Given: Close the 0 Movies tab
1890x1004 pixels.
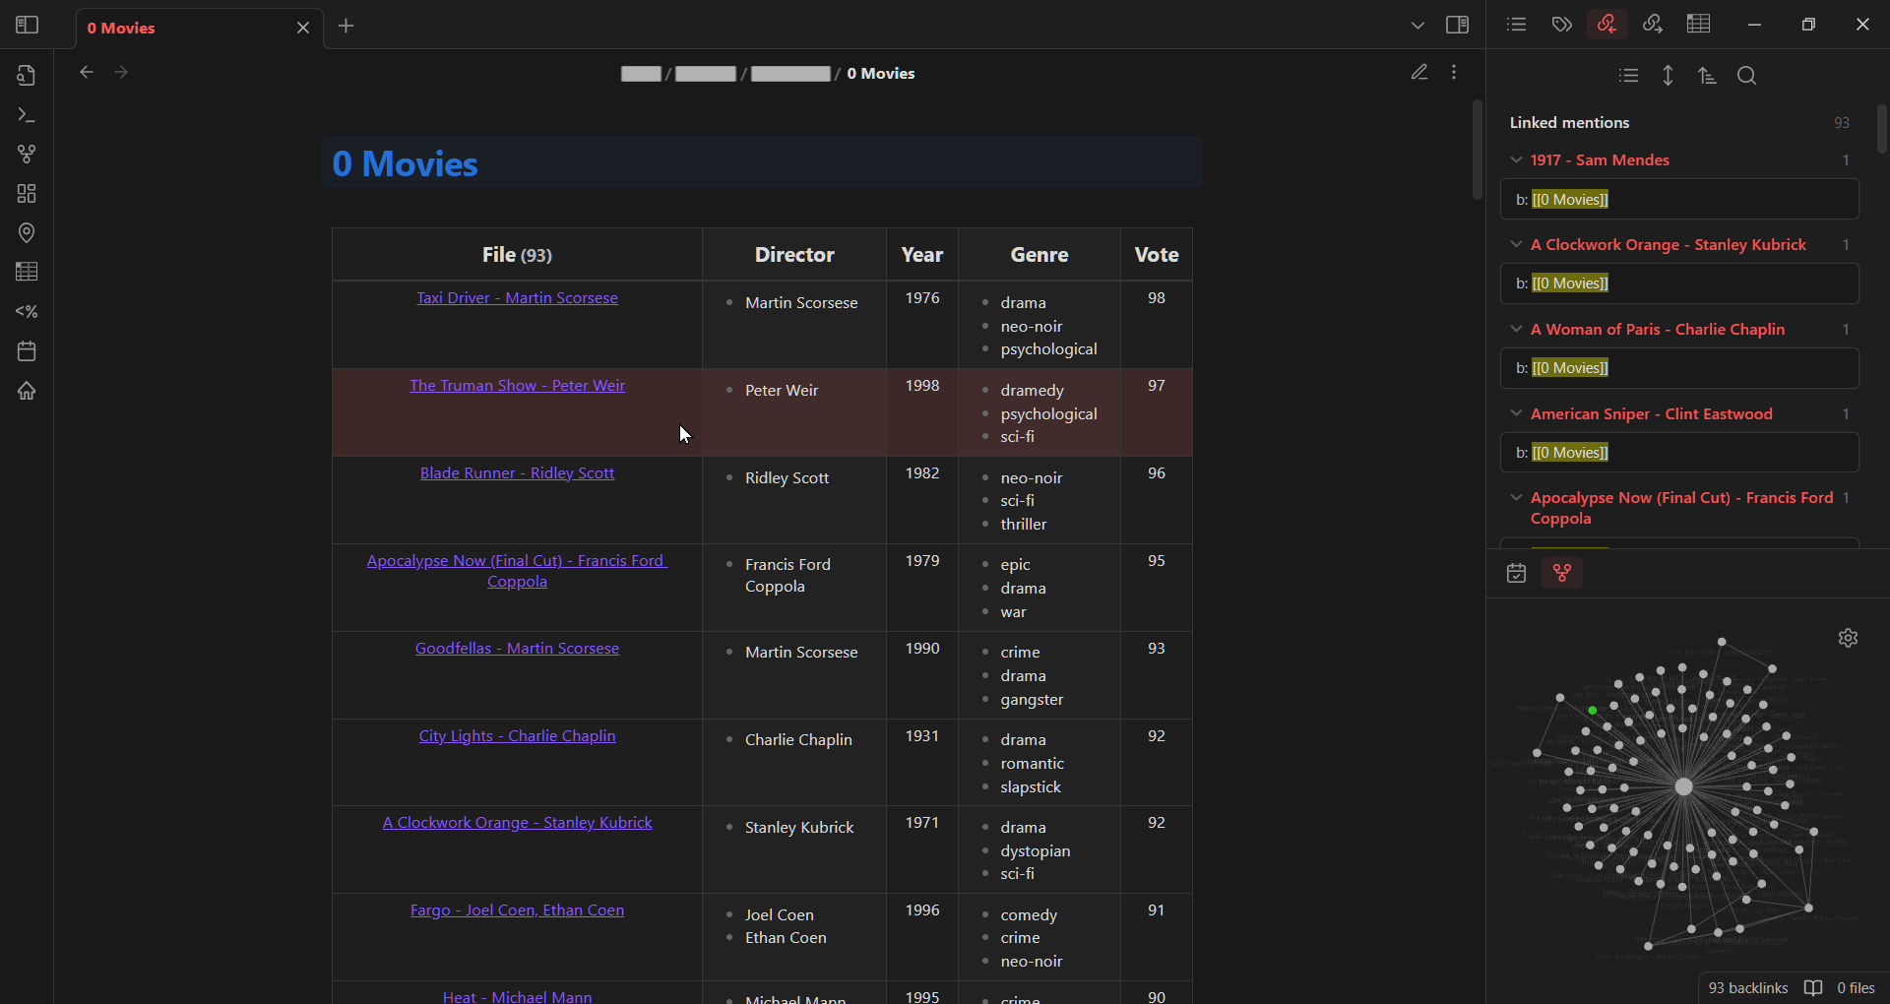Looking at the screenshot, I should pyautogui.click(x=303, y=29).
